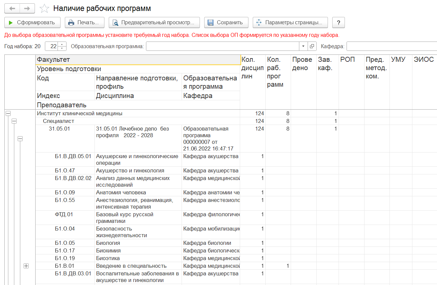Select the Акушерство и гинекология discipline
437x285 pixels.
click(138, 170)
